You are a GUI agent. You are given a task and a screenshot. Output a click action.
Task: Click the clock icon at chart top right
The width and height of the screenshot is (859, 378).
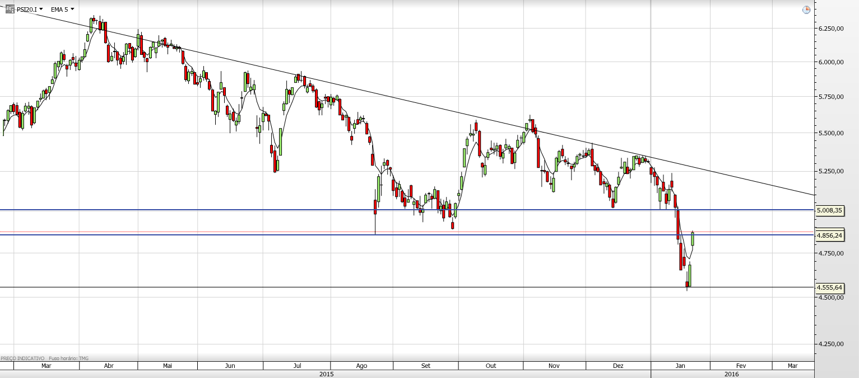[806, 10]
